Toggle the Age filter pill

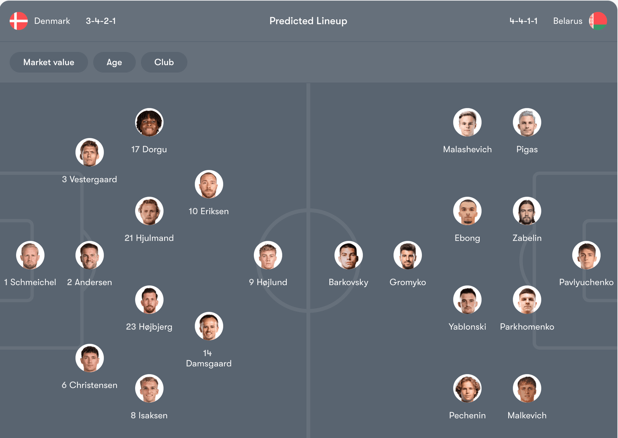(114, 62)
